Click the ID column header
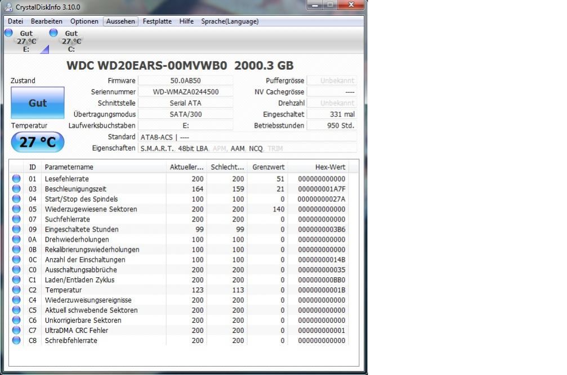 pos(33,167)
